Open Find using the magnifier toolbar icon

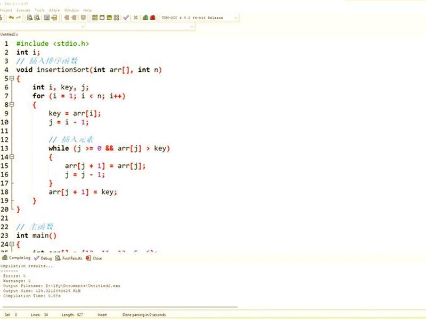tap(30, 18)
